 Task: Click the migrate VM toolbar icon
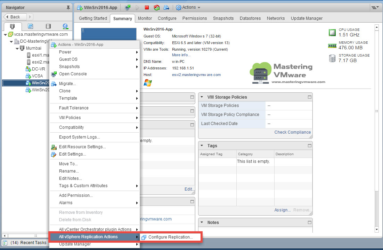(x=166, y=8)
